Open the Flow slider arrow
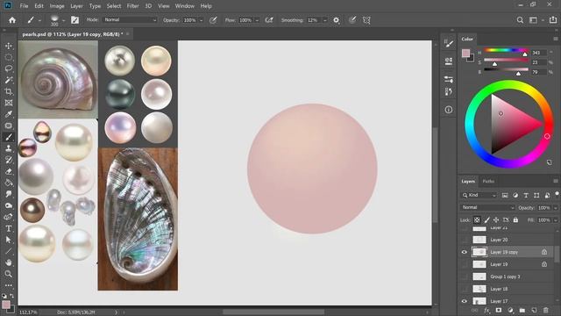The width and height of the screenshot is (561, 316). click(257, 20)
